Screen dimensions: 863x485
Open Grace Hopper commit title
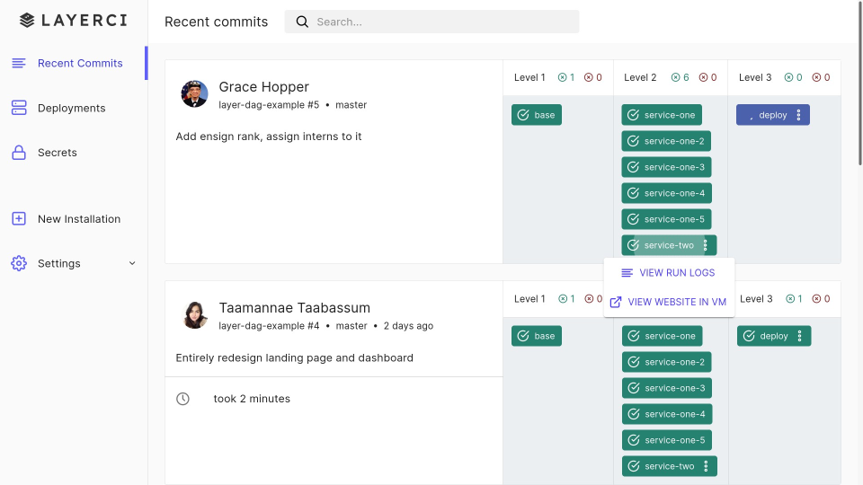(x=263, y=87)
